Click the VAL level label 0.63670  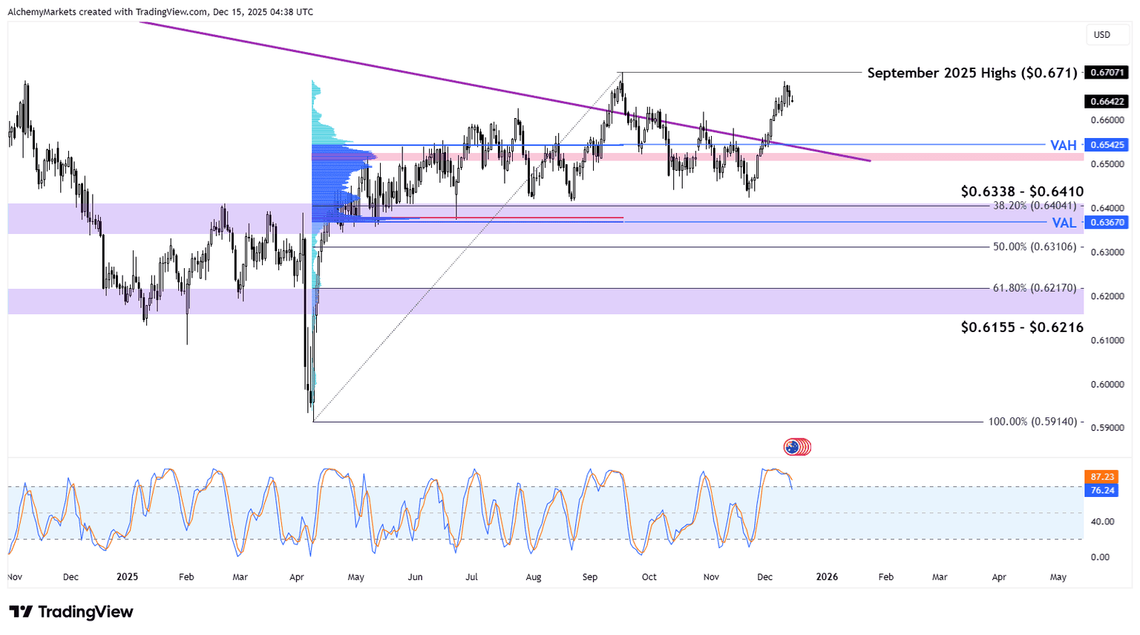pyautogui.click(x=1107, y=223)
